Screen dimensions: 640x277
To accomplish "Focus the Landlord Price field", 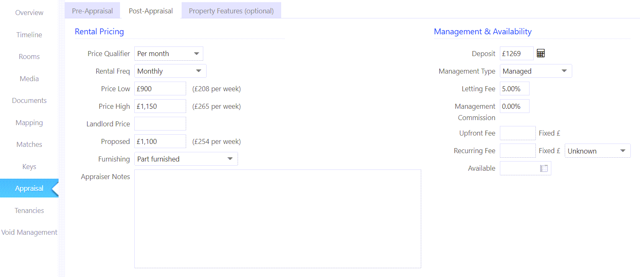I will 160,124.
